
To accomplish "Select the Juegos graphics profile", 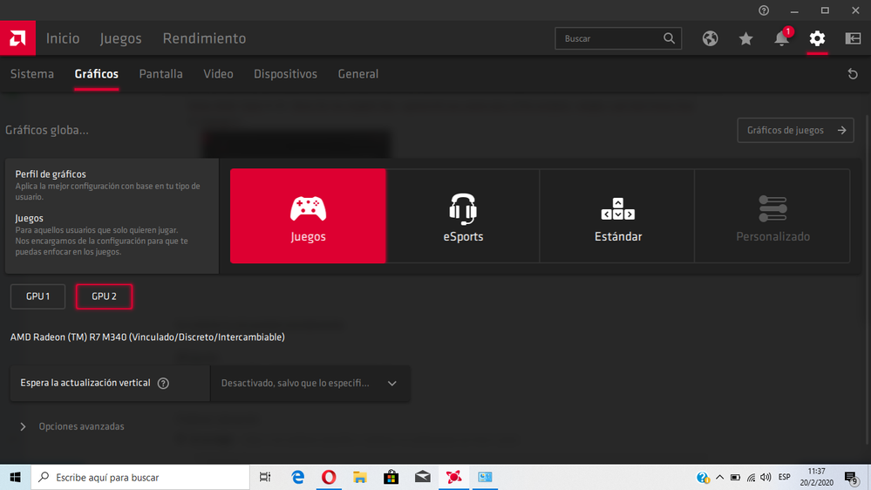I will coord(308,216).
